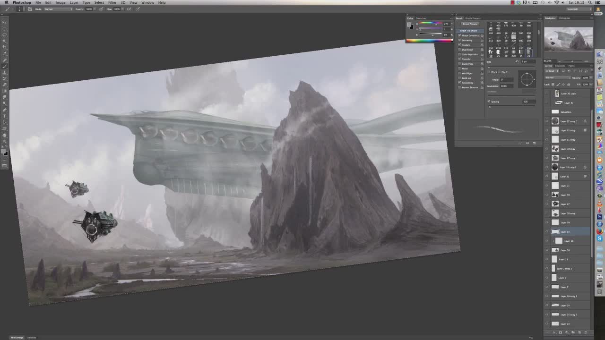The width and height of the screenshot is (605, 340).
Task: Select the Brush tool in toolbar
Action: (x=5, y=67)
